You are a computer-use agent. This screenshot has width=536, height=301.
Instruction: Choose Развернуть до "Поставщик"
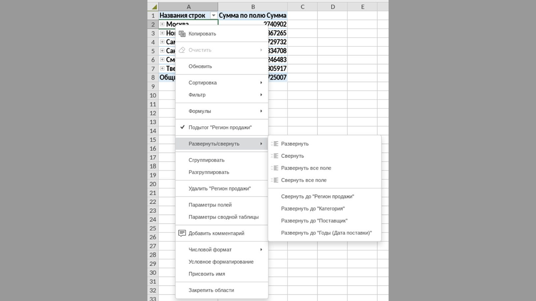[x=325, y=221]
